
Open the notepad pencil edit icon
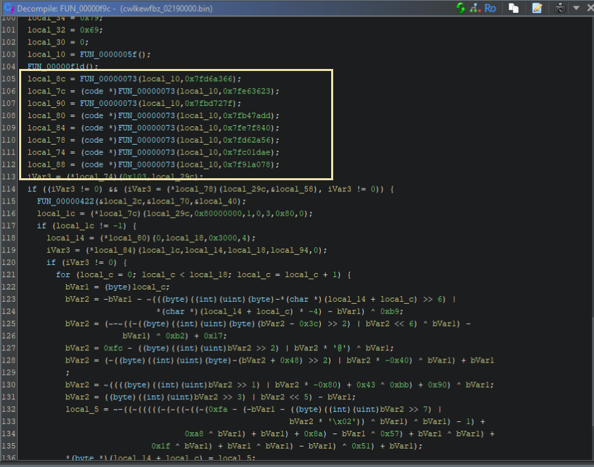tap(537, 8)
